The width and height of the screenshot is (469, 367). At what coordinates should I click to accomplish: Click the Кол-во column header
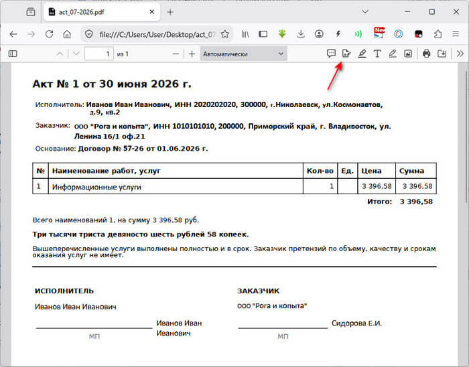coord(320,171)
